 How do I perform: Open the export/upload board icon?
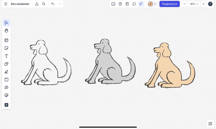pos(37,4)
